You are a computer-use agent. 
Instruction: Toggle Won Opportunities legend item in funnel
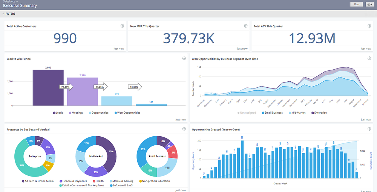coord(127,113)
